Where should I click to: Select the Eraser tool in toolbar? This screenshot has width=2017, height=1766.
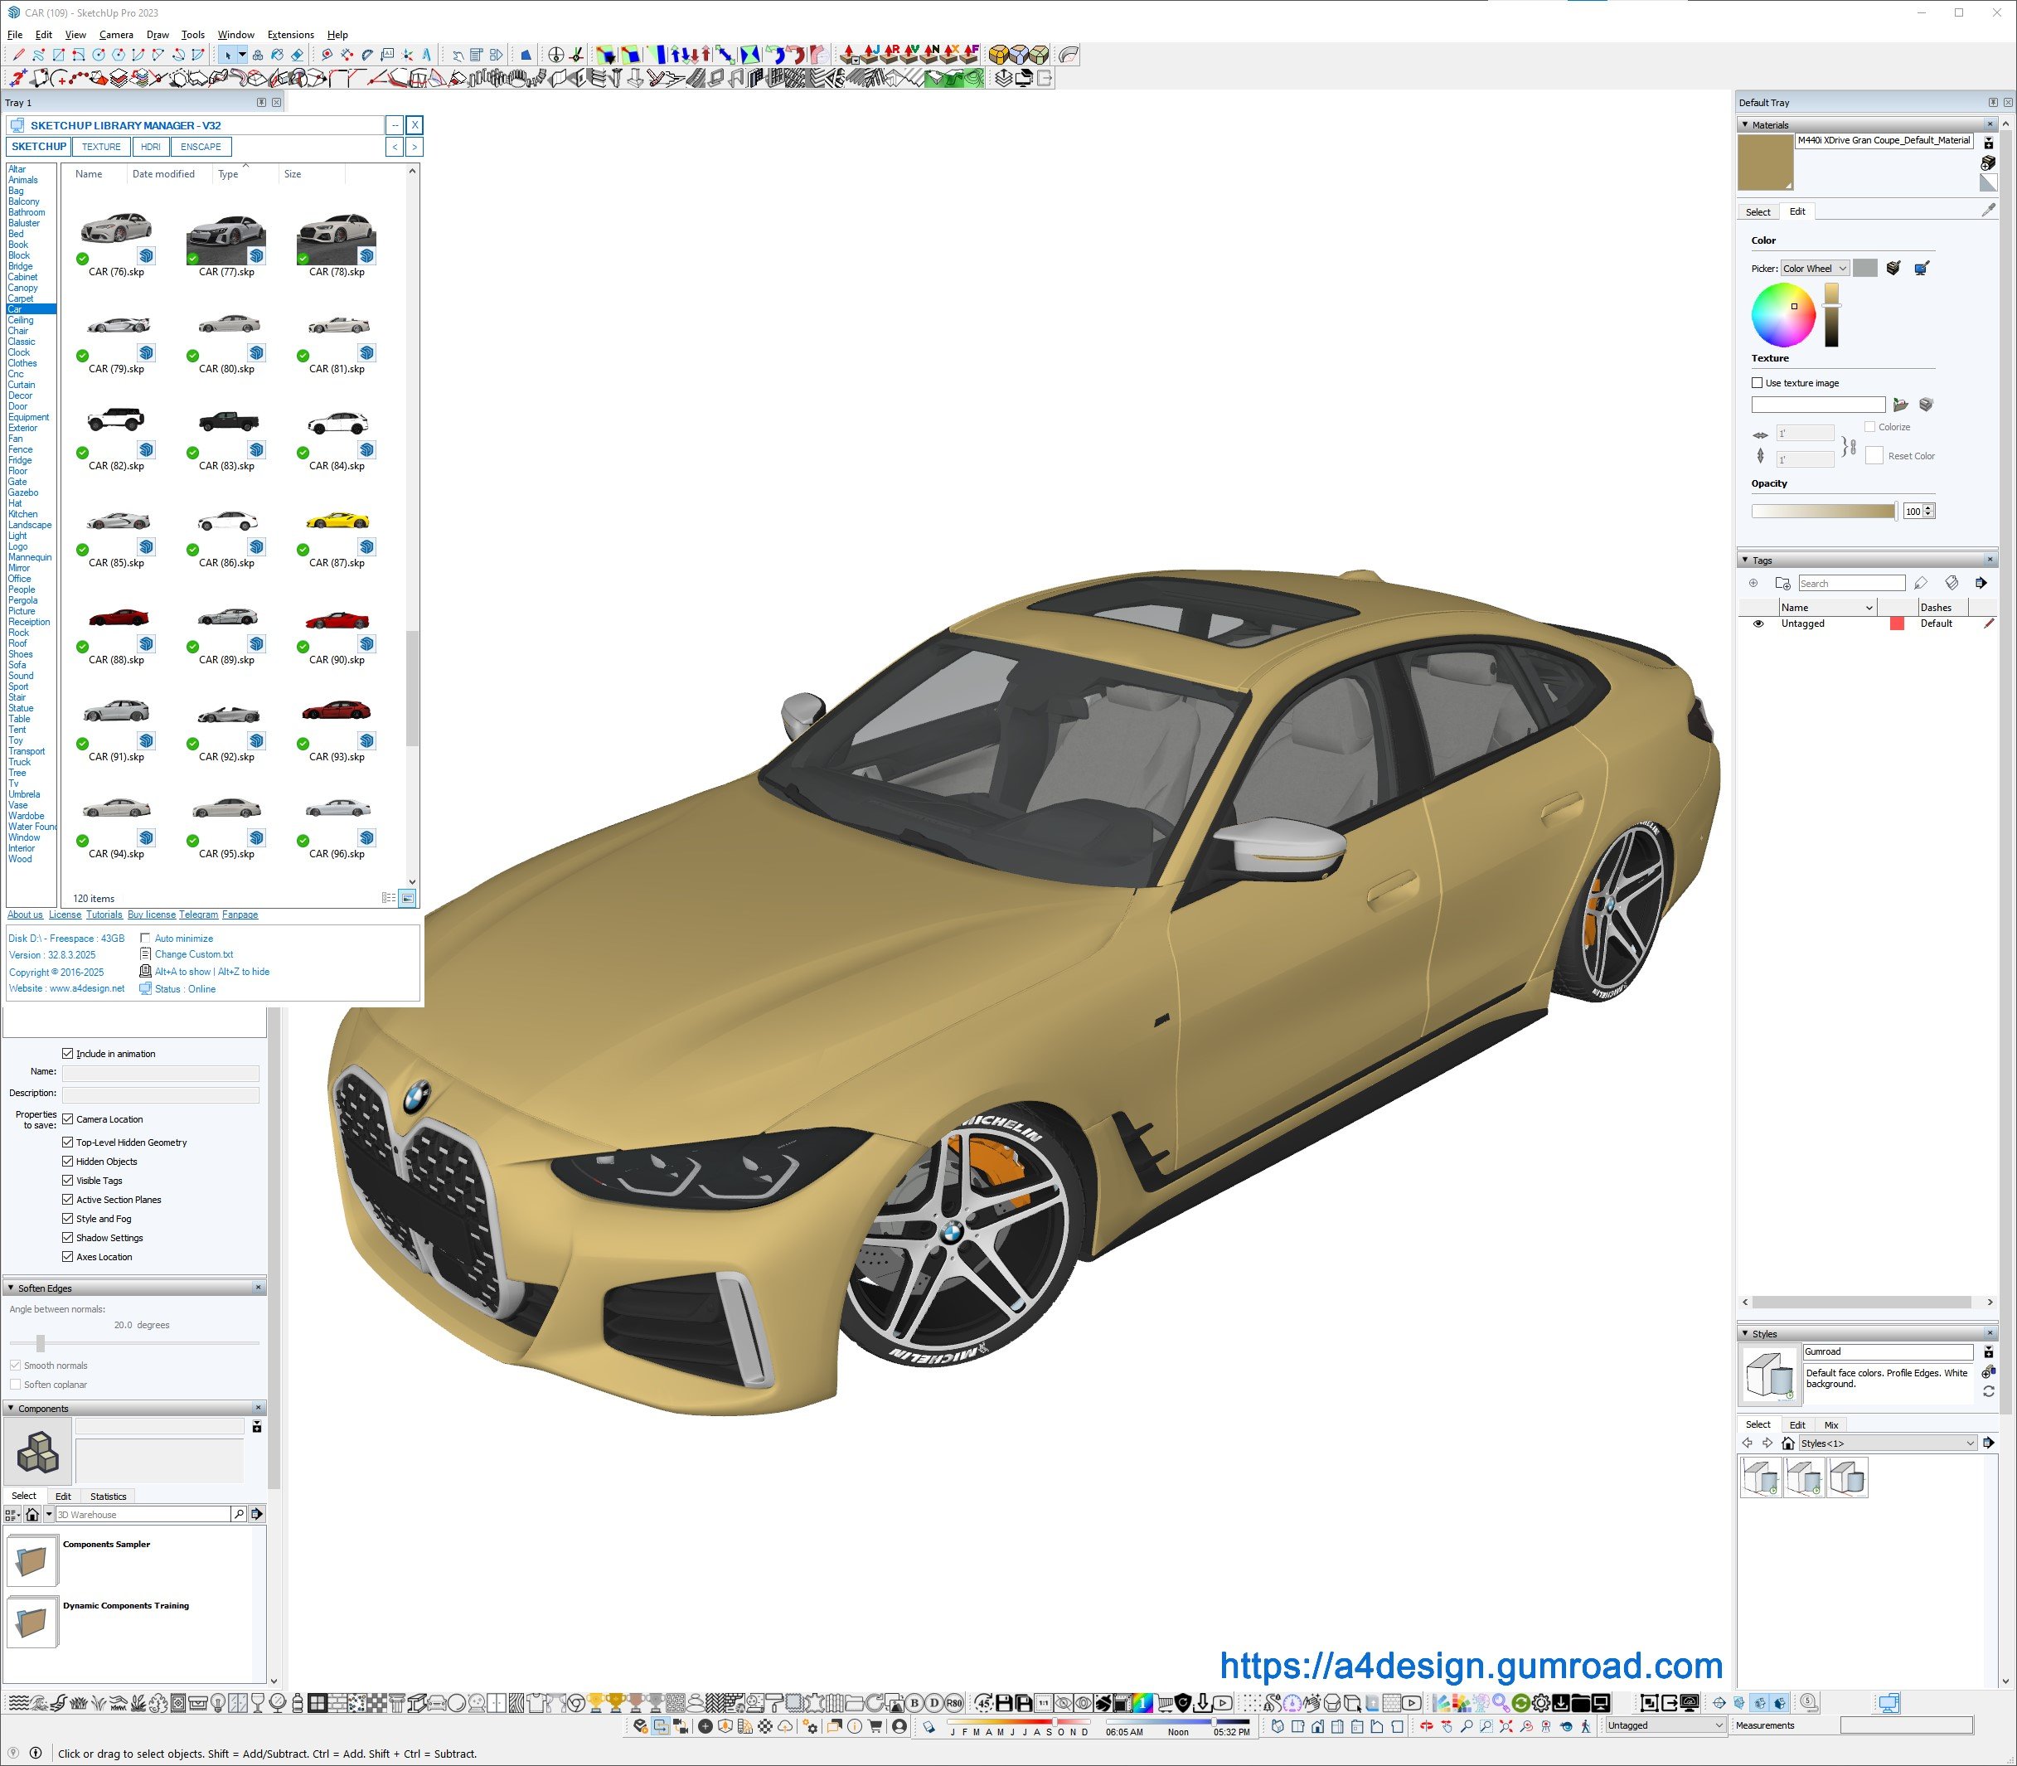point(297,56)
